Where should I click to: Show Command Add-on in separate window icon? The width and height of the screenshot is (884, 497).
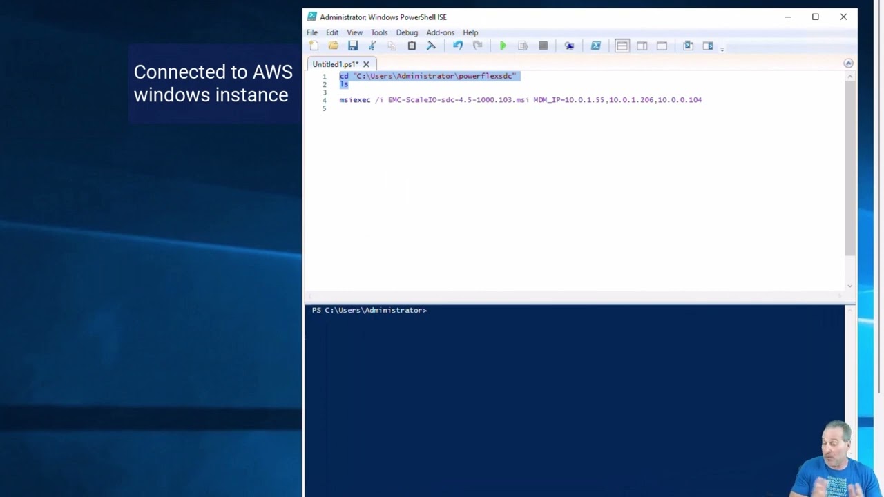[x=708, y=46]
